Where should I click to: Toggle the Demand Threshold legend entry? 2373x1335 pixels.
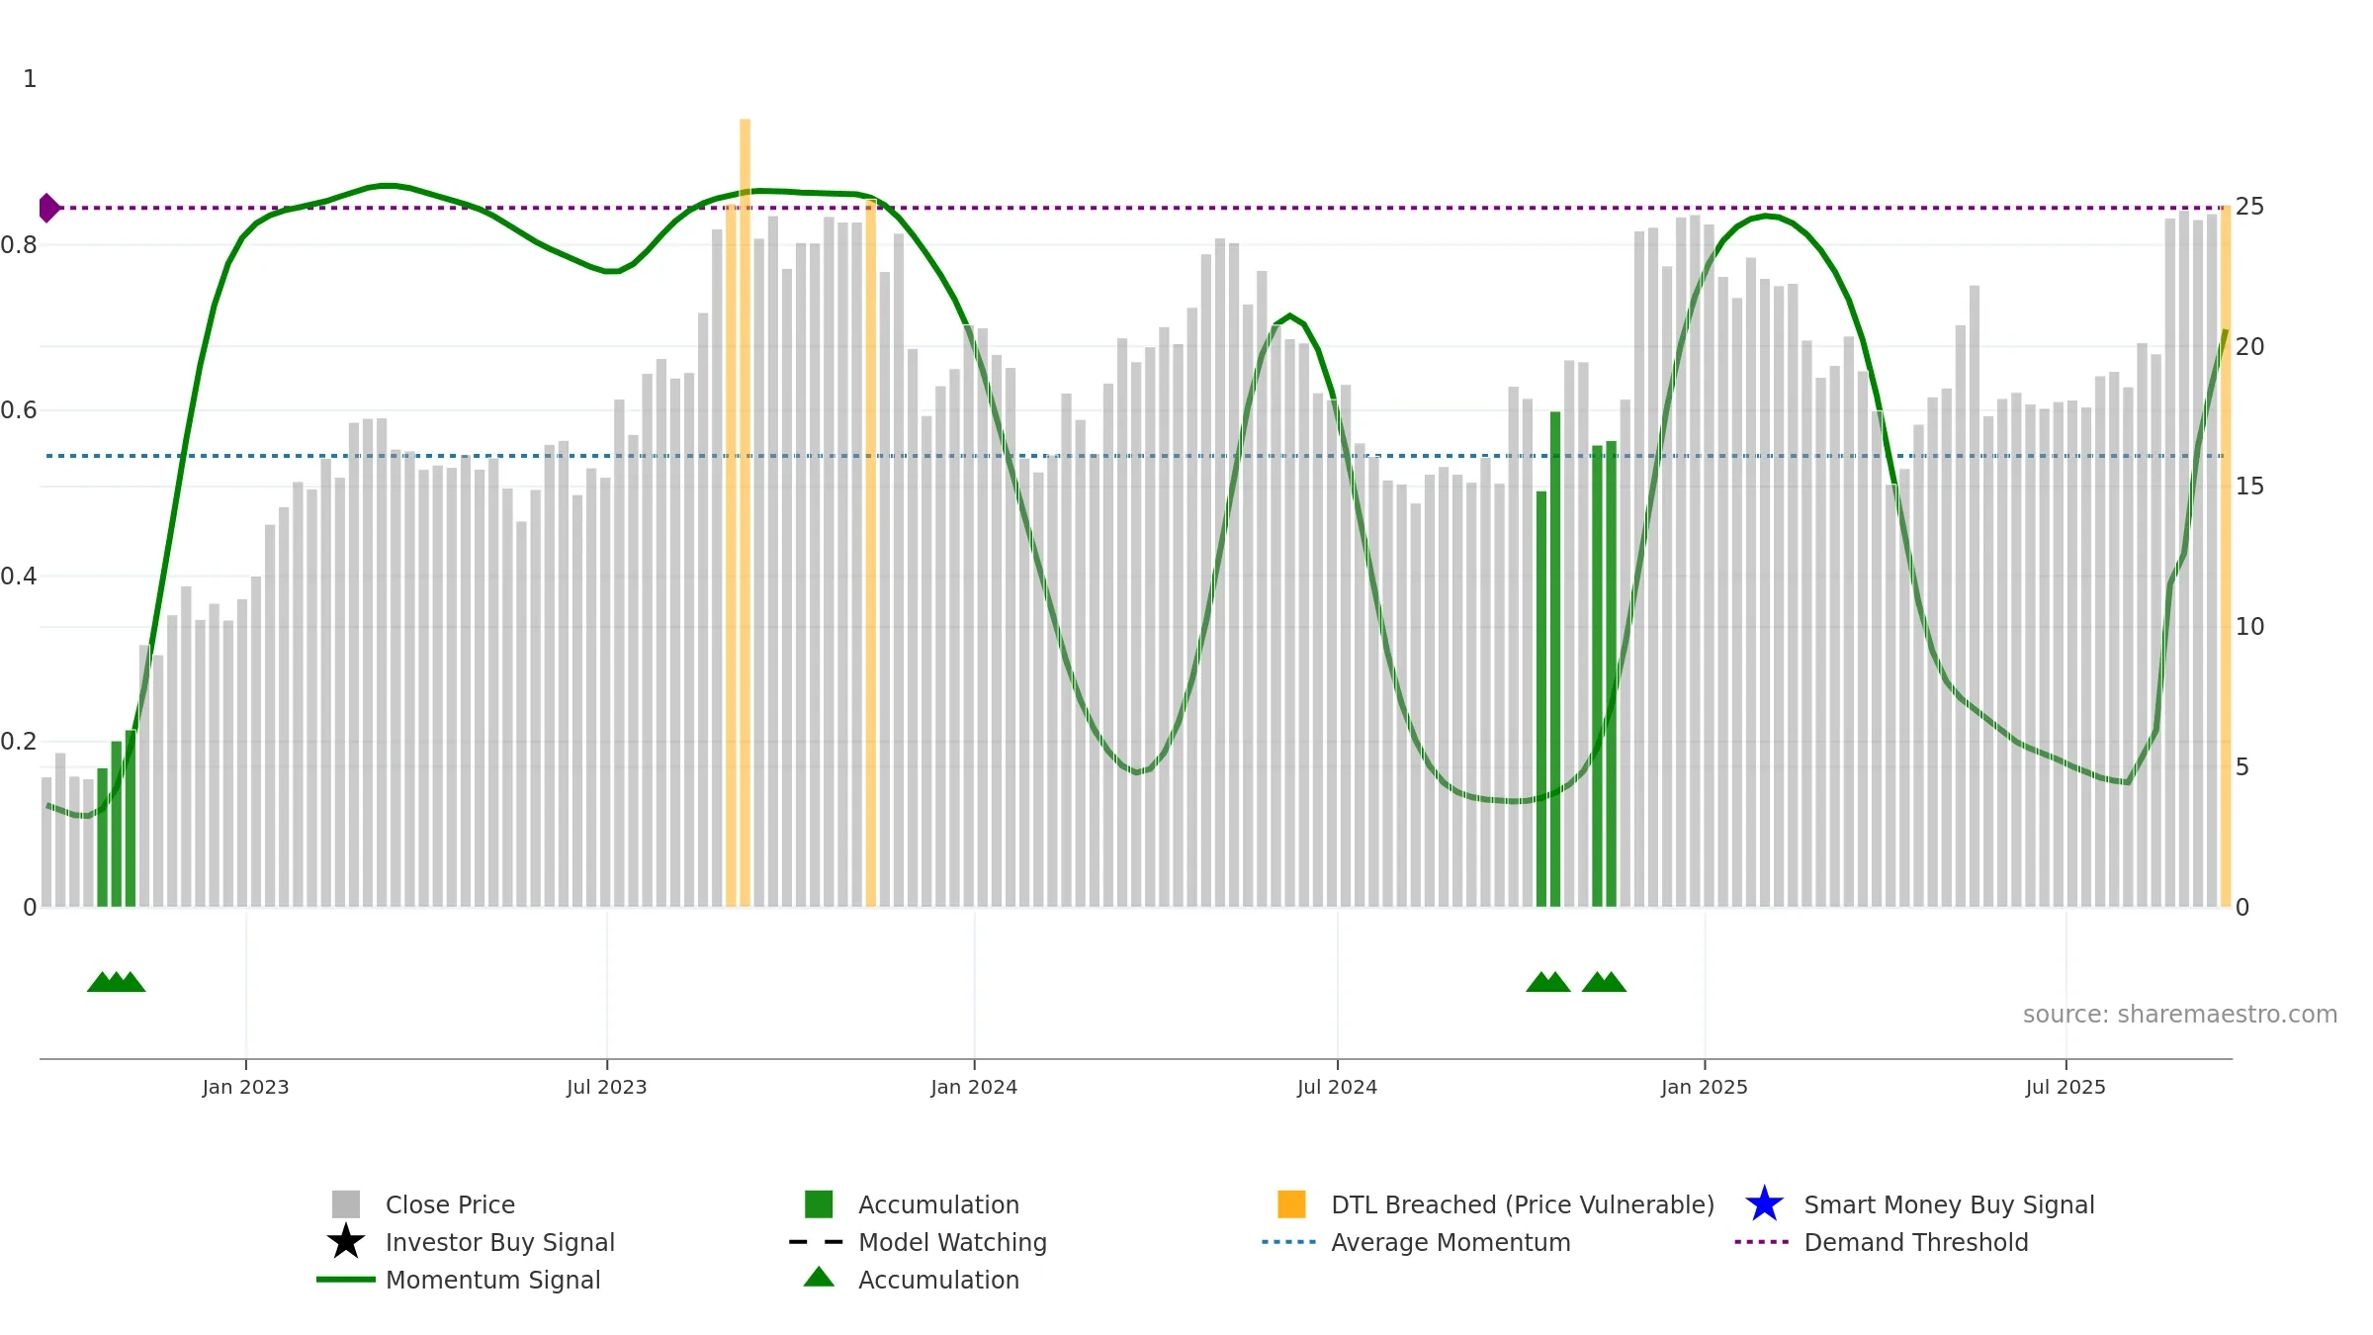(x=1881, y=1241)
